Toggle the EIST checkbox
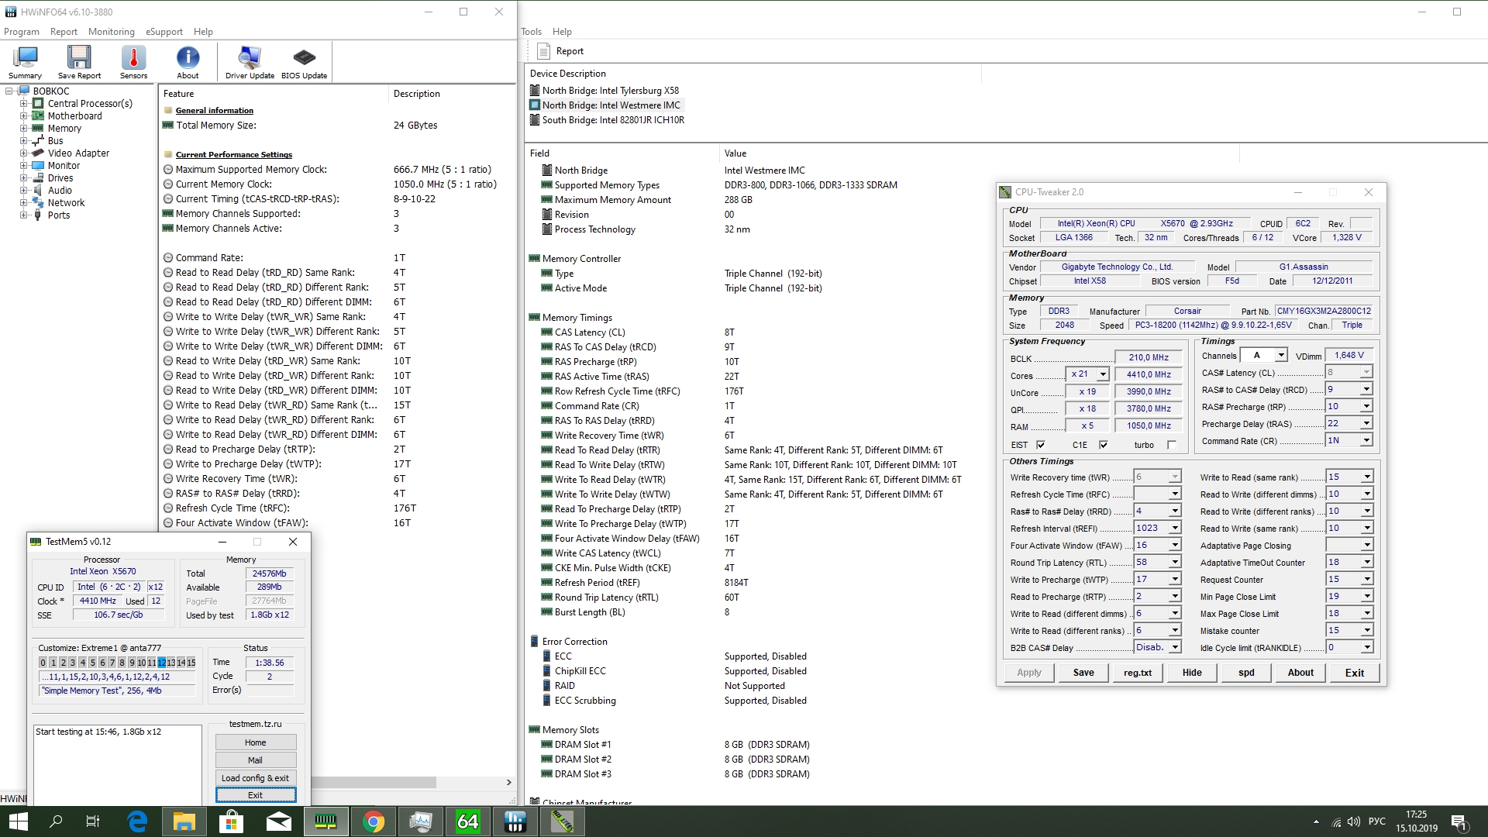Viewport: 1488px width, 837px height. click(1041, 445)
